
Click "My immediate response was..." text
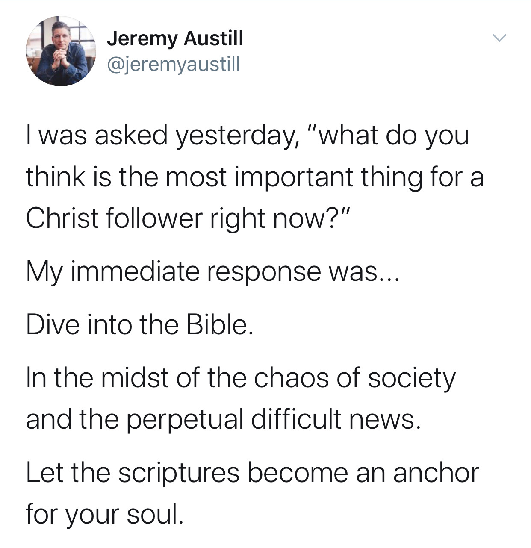[212, 272]
